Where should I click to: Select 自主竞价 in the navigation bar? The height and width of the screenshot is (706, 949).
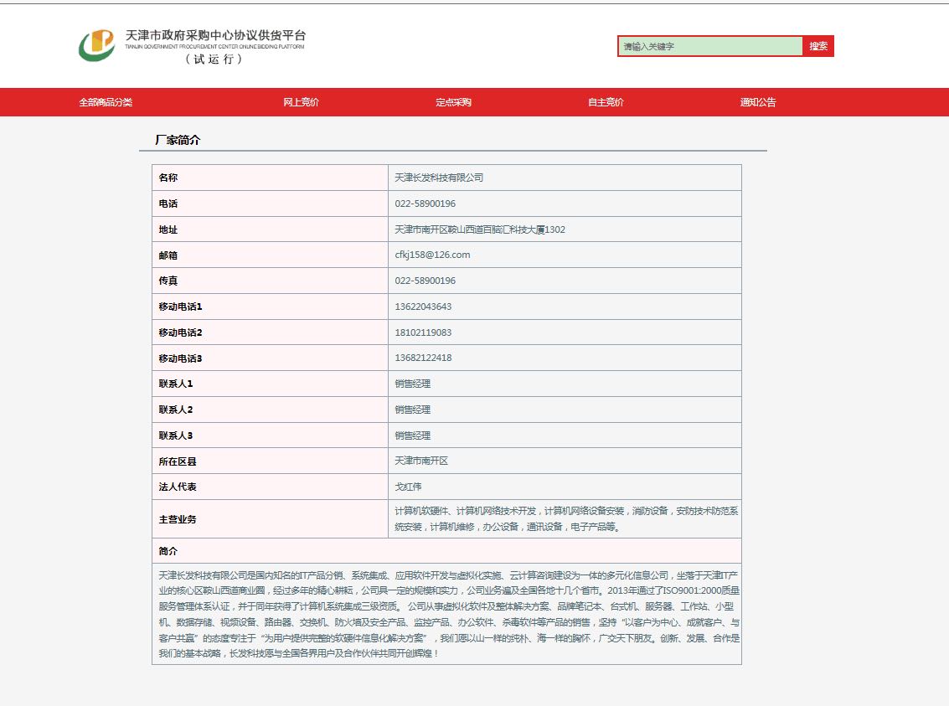[x=606, y=102]
